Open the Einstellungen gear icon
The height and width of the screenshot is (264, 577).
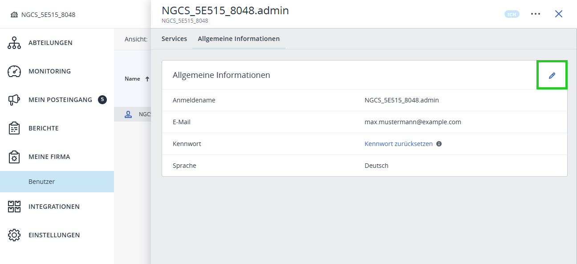click(14, 235)
